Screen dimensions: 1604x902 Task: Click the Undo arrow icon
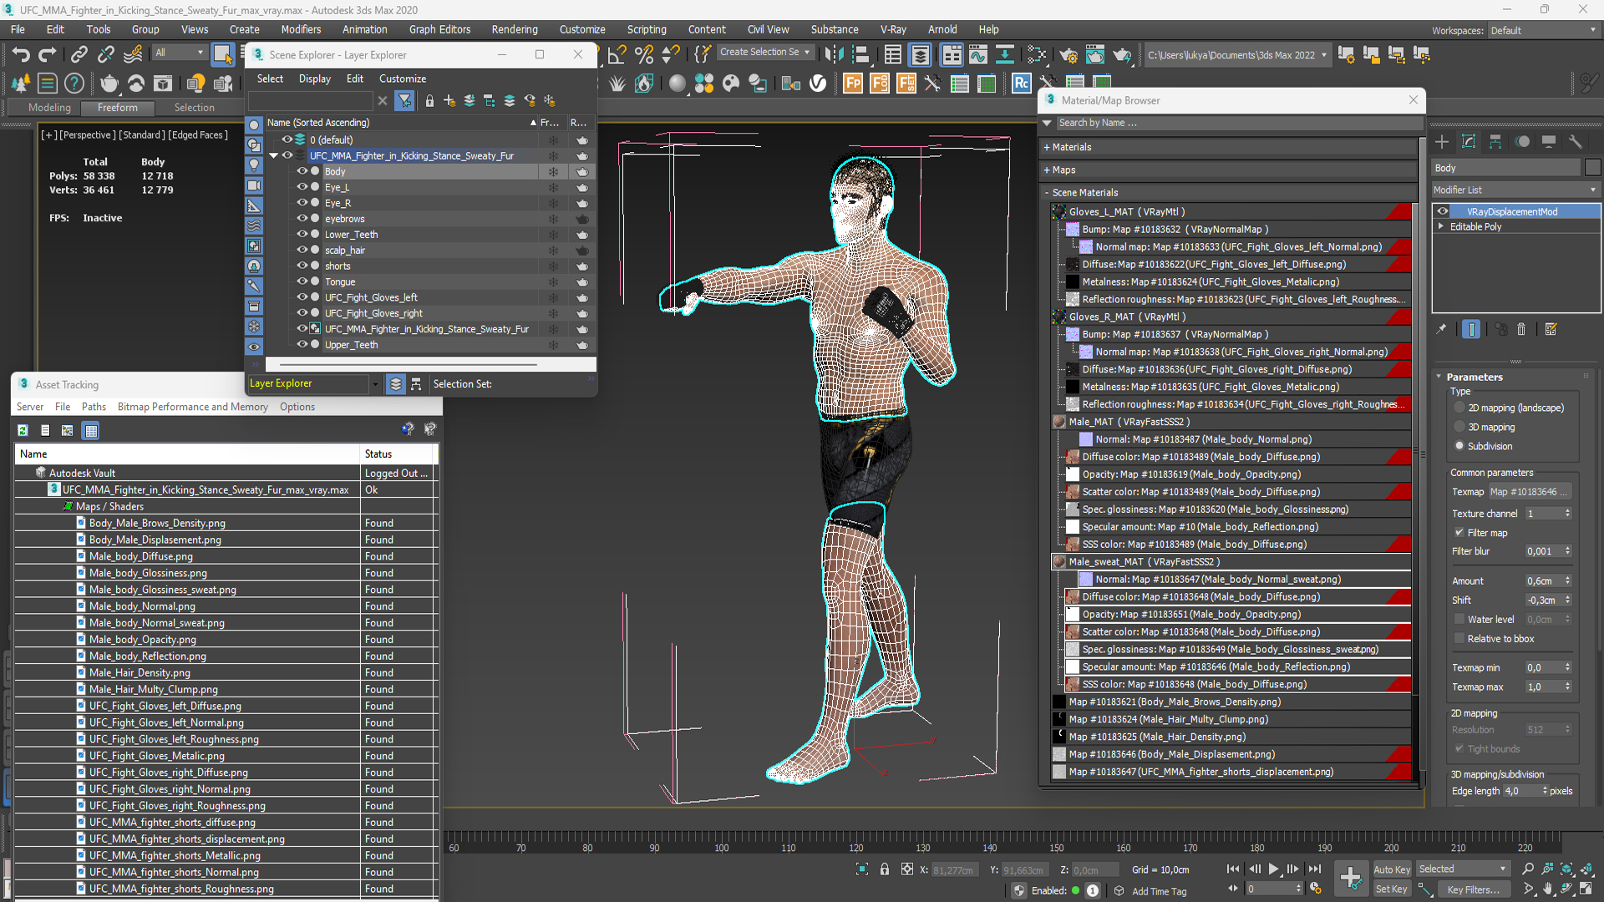coord(21,55)
